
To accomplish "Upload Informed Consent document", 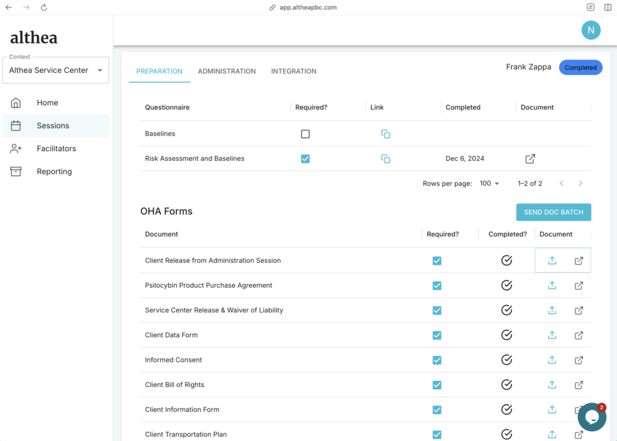I will click(552, 360).
